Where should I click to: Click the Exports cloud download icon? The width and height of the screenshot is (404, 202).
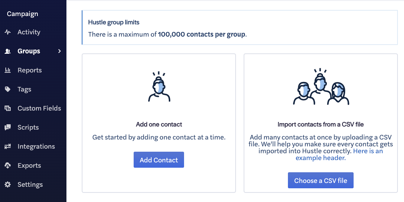(8, 165)
